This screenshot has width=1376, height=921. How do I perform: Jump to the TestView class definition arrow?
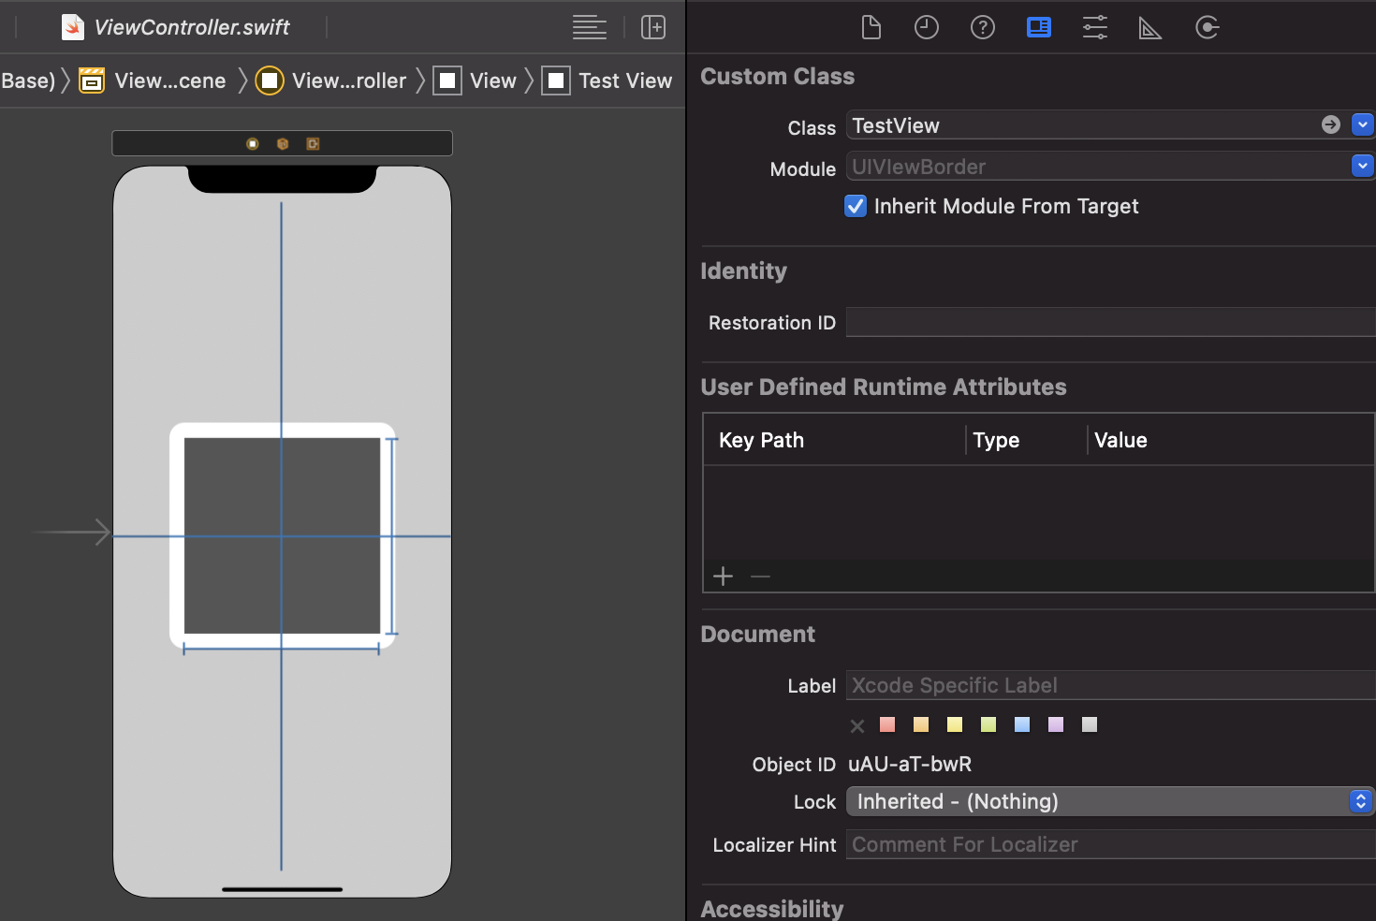(x=1331, y=124)
